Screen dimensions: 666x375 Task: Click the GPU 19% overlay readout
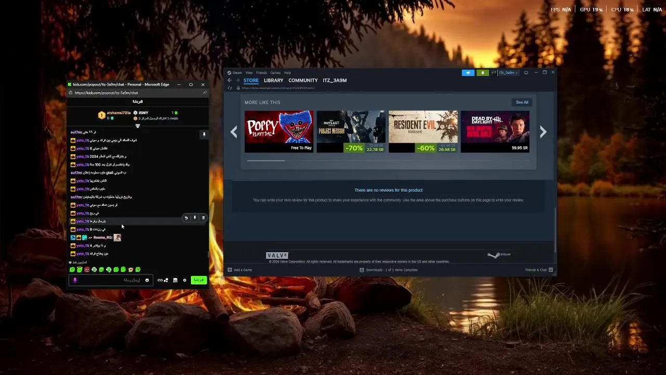coord(591,9)
